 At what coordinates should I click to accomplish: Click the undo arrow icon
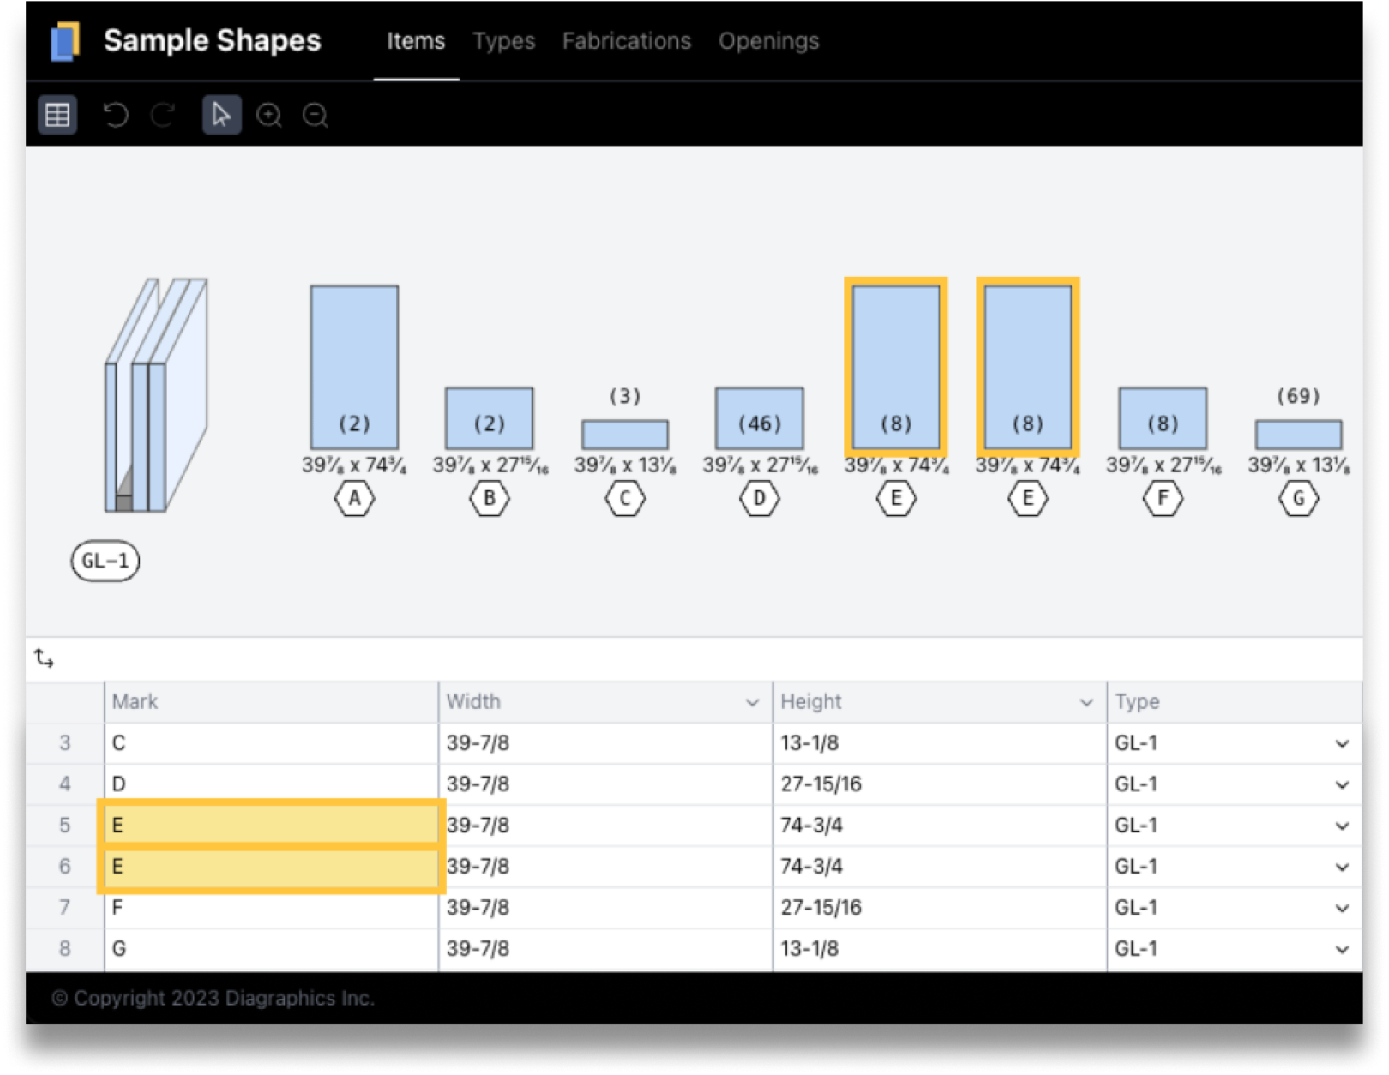click(116, 115)
